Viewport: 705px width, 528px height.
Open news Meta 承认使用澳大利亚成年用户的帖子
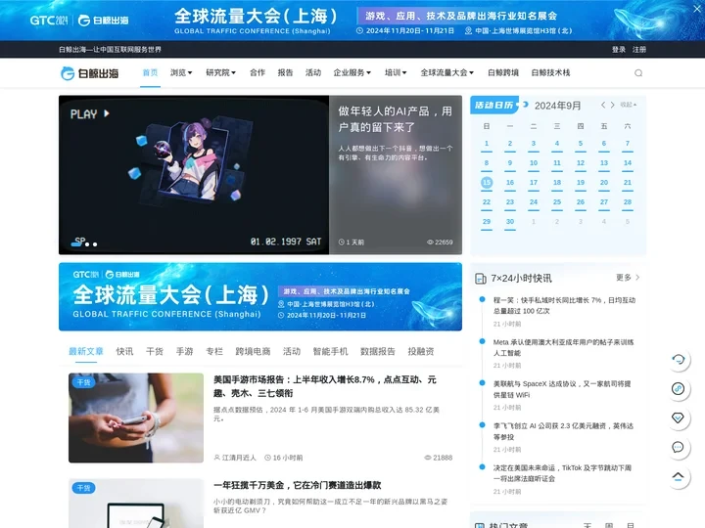[x=563, y=347]
